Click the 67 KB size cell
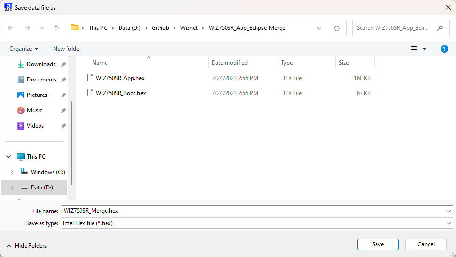Screen dimensions: 456x257 pyautogui.click(x=363, y=93)
